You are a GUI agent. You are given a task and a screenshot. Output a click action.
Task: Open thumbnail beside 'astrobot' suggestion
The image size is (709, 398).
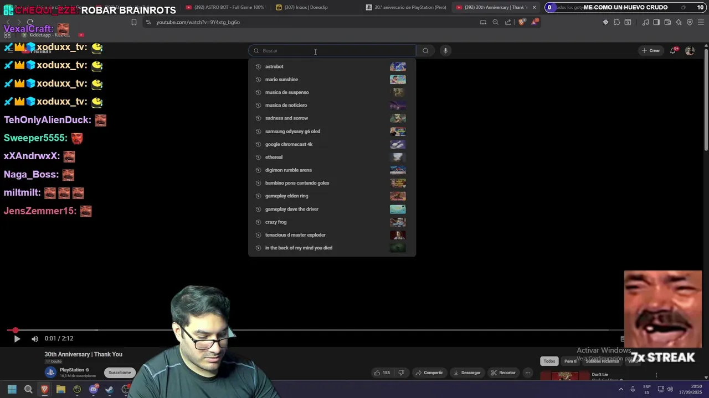coord(398,66)
